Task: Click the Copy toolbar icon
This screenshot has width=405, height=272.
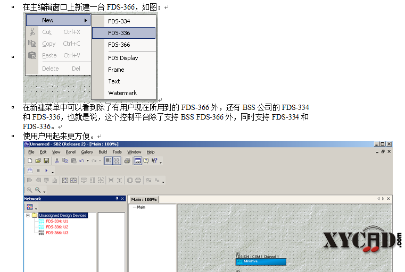Action: [65, 160]
